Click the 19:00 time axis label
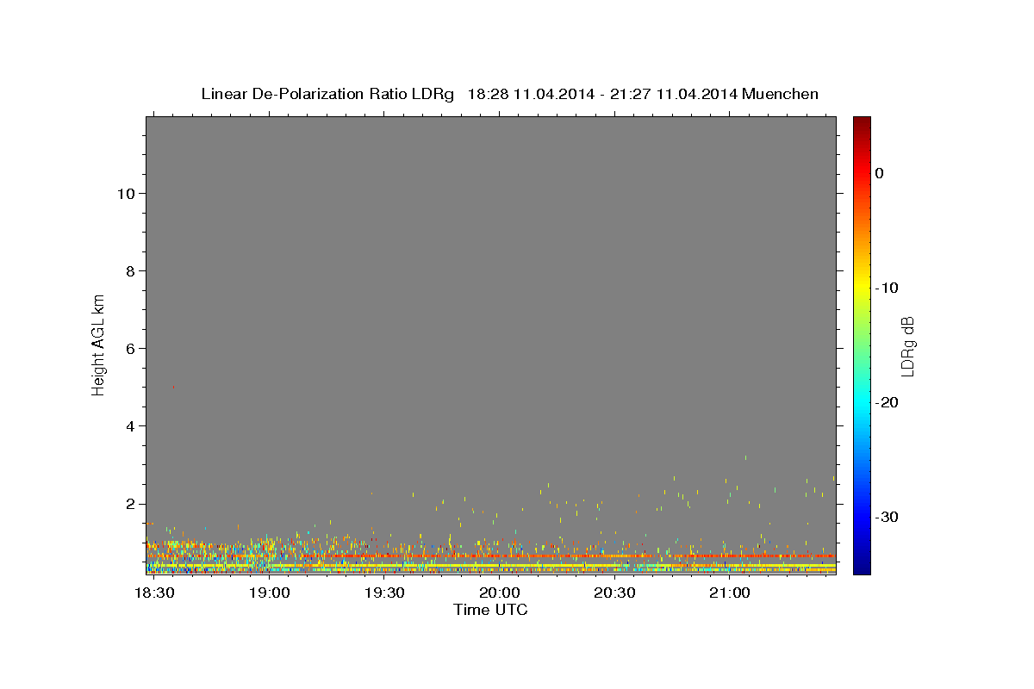Viewport: 1034px width, 689px height. click(x=270, y=593)
